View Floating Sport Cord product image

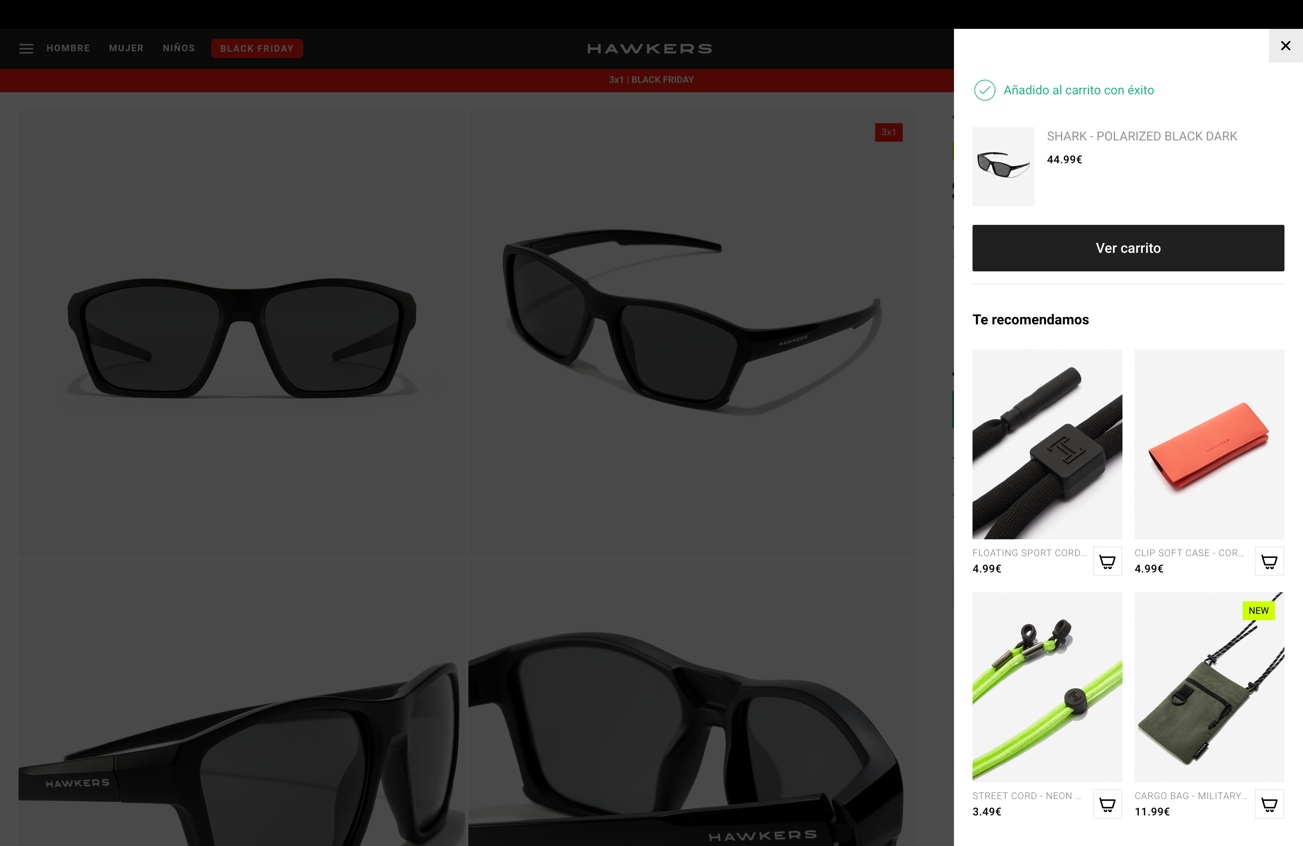(1047, 444)
